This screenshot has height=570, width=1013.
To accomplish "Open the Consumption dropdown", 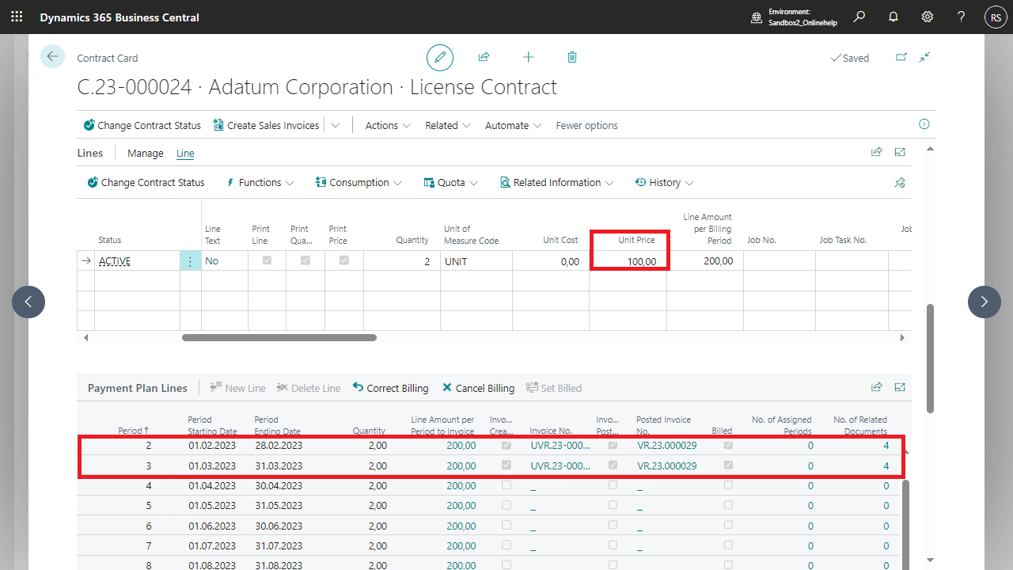I will [359, 182].
